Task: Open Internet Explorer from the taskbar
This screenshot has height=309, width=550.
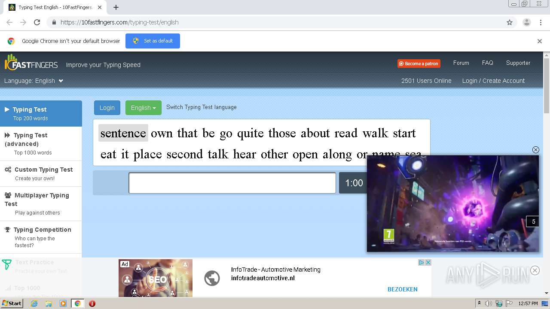Action: pos(34,303)
